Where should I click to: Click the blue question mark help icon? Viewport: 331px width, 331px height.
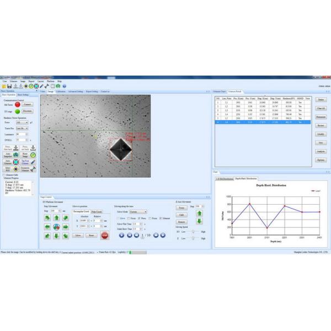[x=65, y=86]
